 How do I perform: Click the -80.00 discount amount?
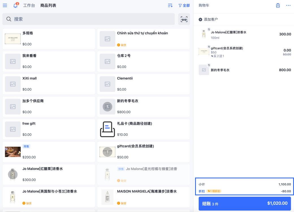[x=286, y=191]
